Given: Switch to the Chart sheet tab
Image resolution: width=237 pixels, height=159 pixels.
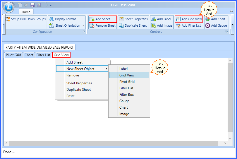Looking at the screenshot, I should (29, 55).
